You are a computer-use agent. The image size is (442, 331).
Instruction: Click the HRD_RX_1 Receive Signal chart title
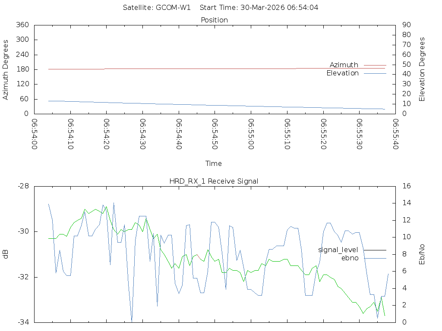pyautogui.click(x=214, y=181)
